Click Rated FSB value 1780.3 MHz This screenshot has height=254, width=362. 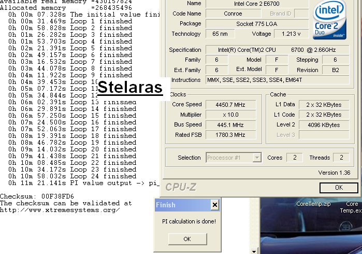[230, 135]
